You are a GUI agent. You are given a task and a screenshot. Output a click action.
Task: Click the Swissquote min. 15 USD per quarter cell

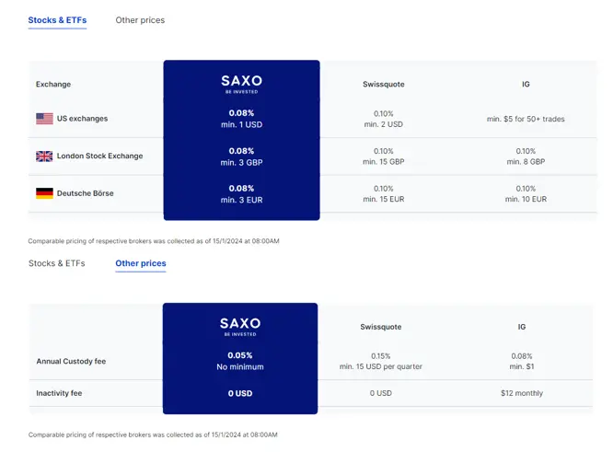click(381, 361)
